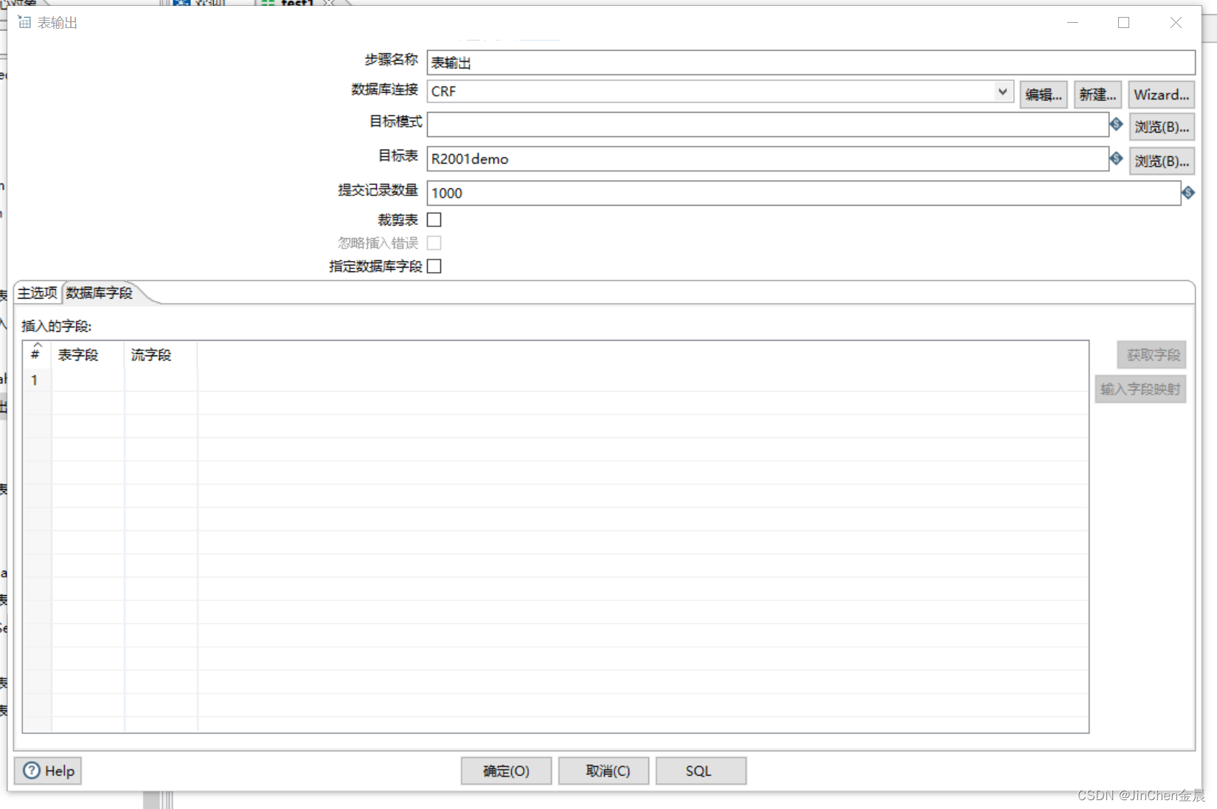This screenshot has height=809, width=1217.
Task: Click the 编辑... button
Action: tap(1044, 94)
